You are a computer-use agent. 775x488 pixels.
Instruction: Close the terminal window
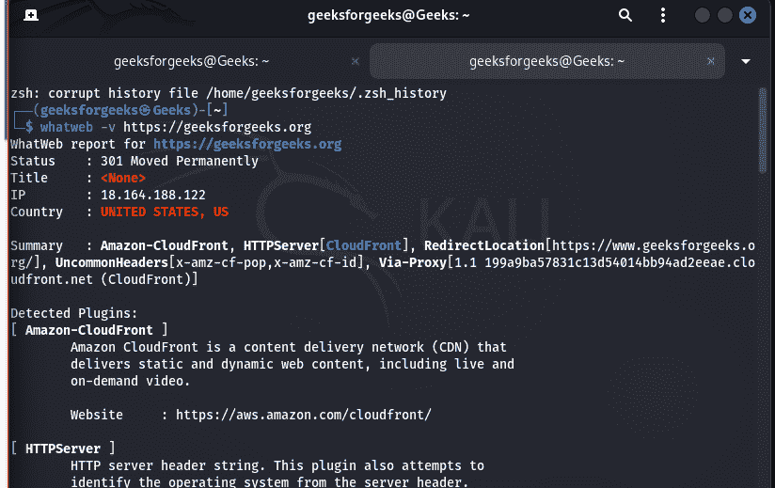click(748, 15)
